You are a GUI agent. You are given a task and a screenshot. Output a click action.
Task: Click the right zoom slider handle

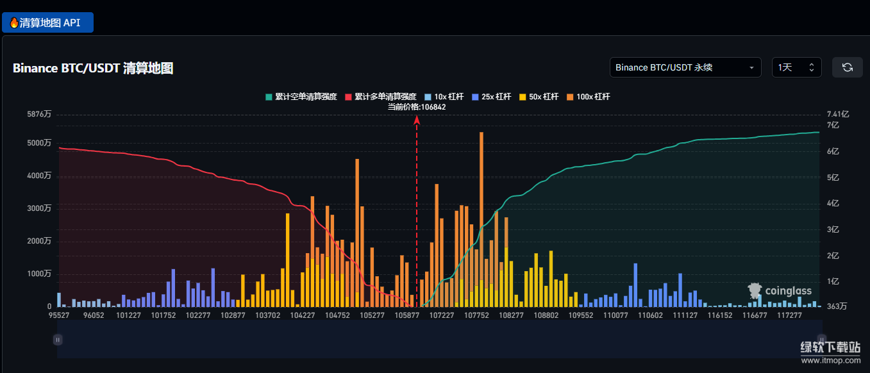click(822, 340)
